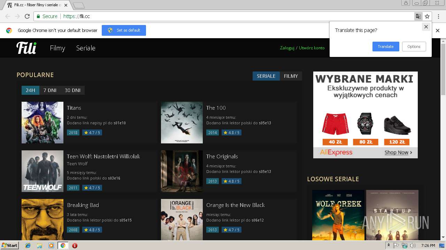
Task: Open Internet Explorer from taskbar
Action: 28,245
